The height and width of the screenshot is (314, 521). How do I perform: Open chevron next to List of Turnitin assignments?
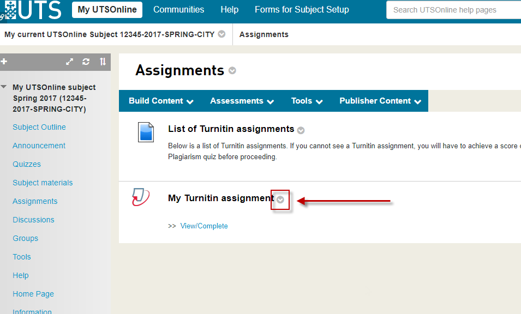pos(301,130)
